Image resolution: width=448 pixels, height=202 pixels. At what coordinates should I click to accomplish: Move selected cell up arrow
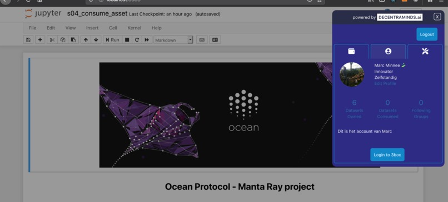coord(86,39)
